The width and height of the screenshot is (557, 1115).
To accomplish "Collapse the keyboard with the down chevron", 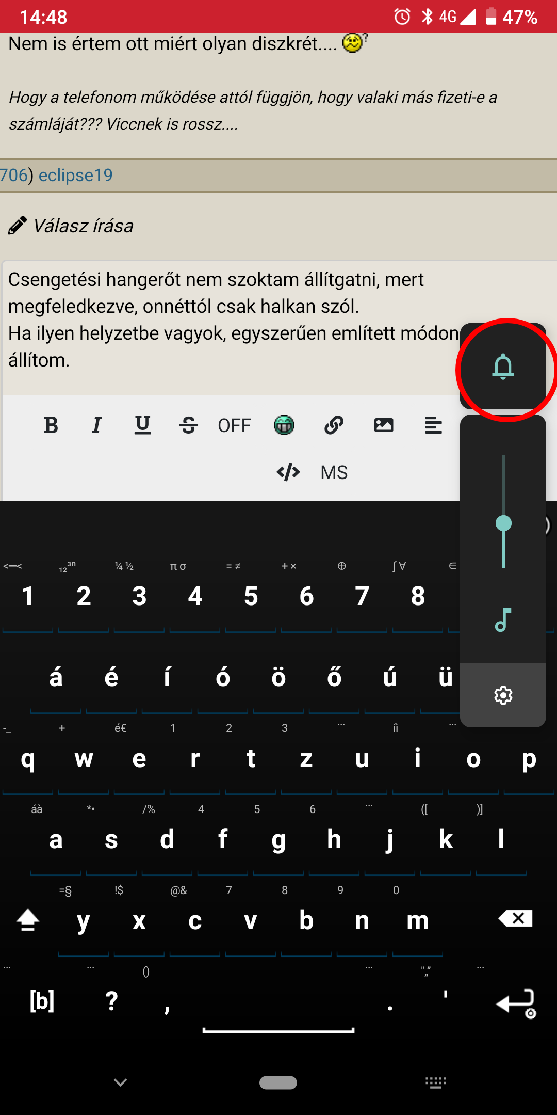I will tap(121, 1082).
